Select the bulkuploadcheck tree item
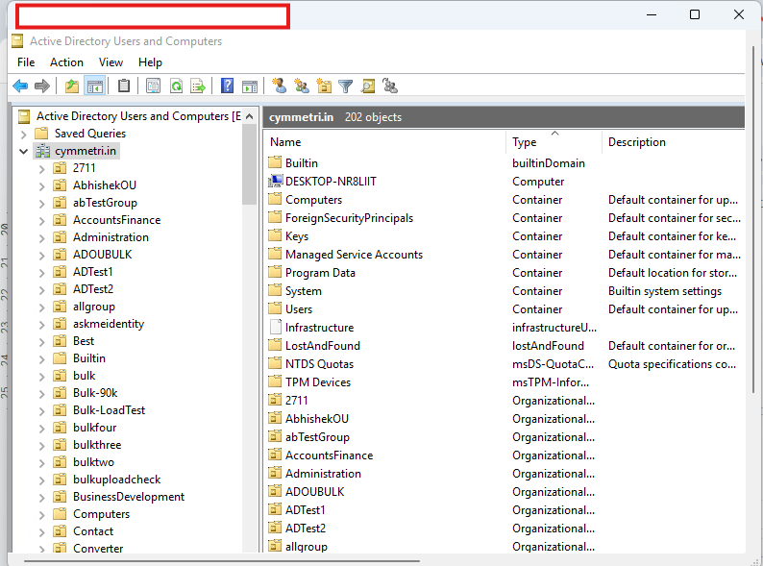Image resolution: width=763 pixels, height=566 pixels. tap(116, 480)
